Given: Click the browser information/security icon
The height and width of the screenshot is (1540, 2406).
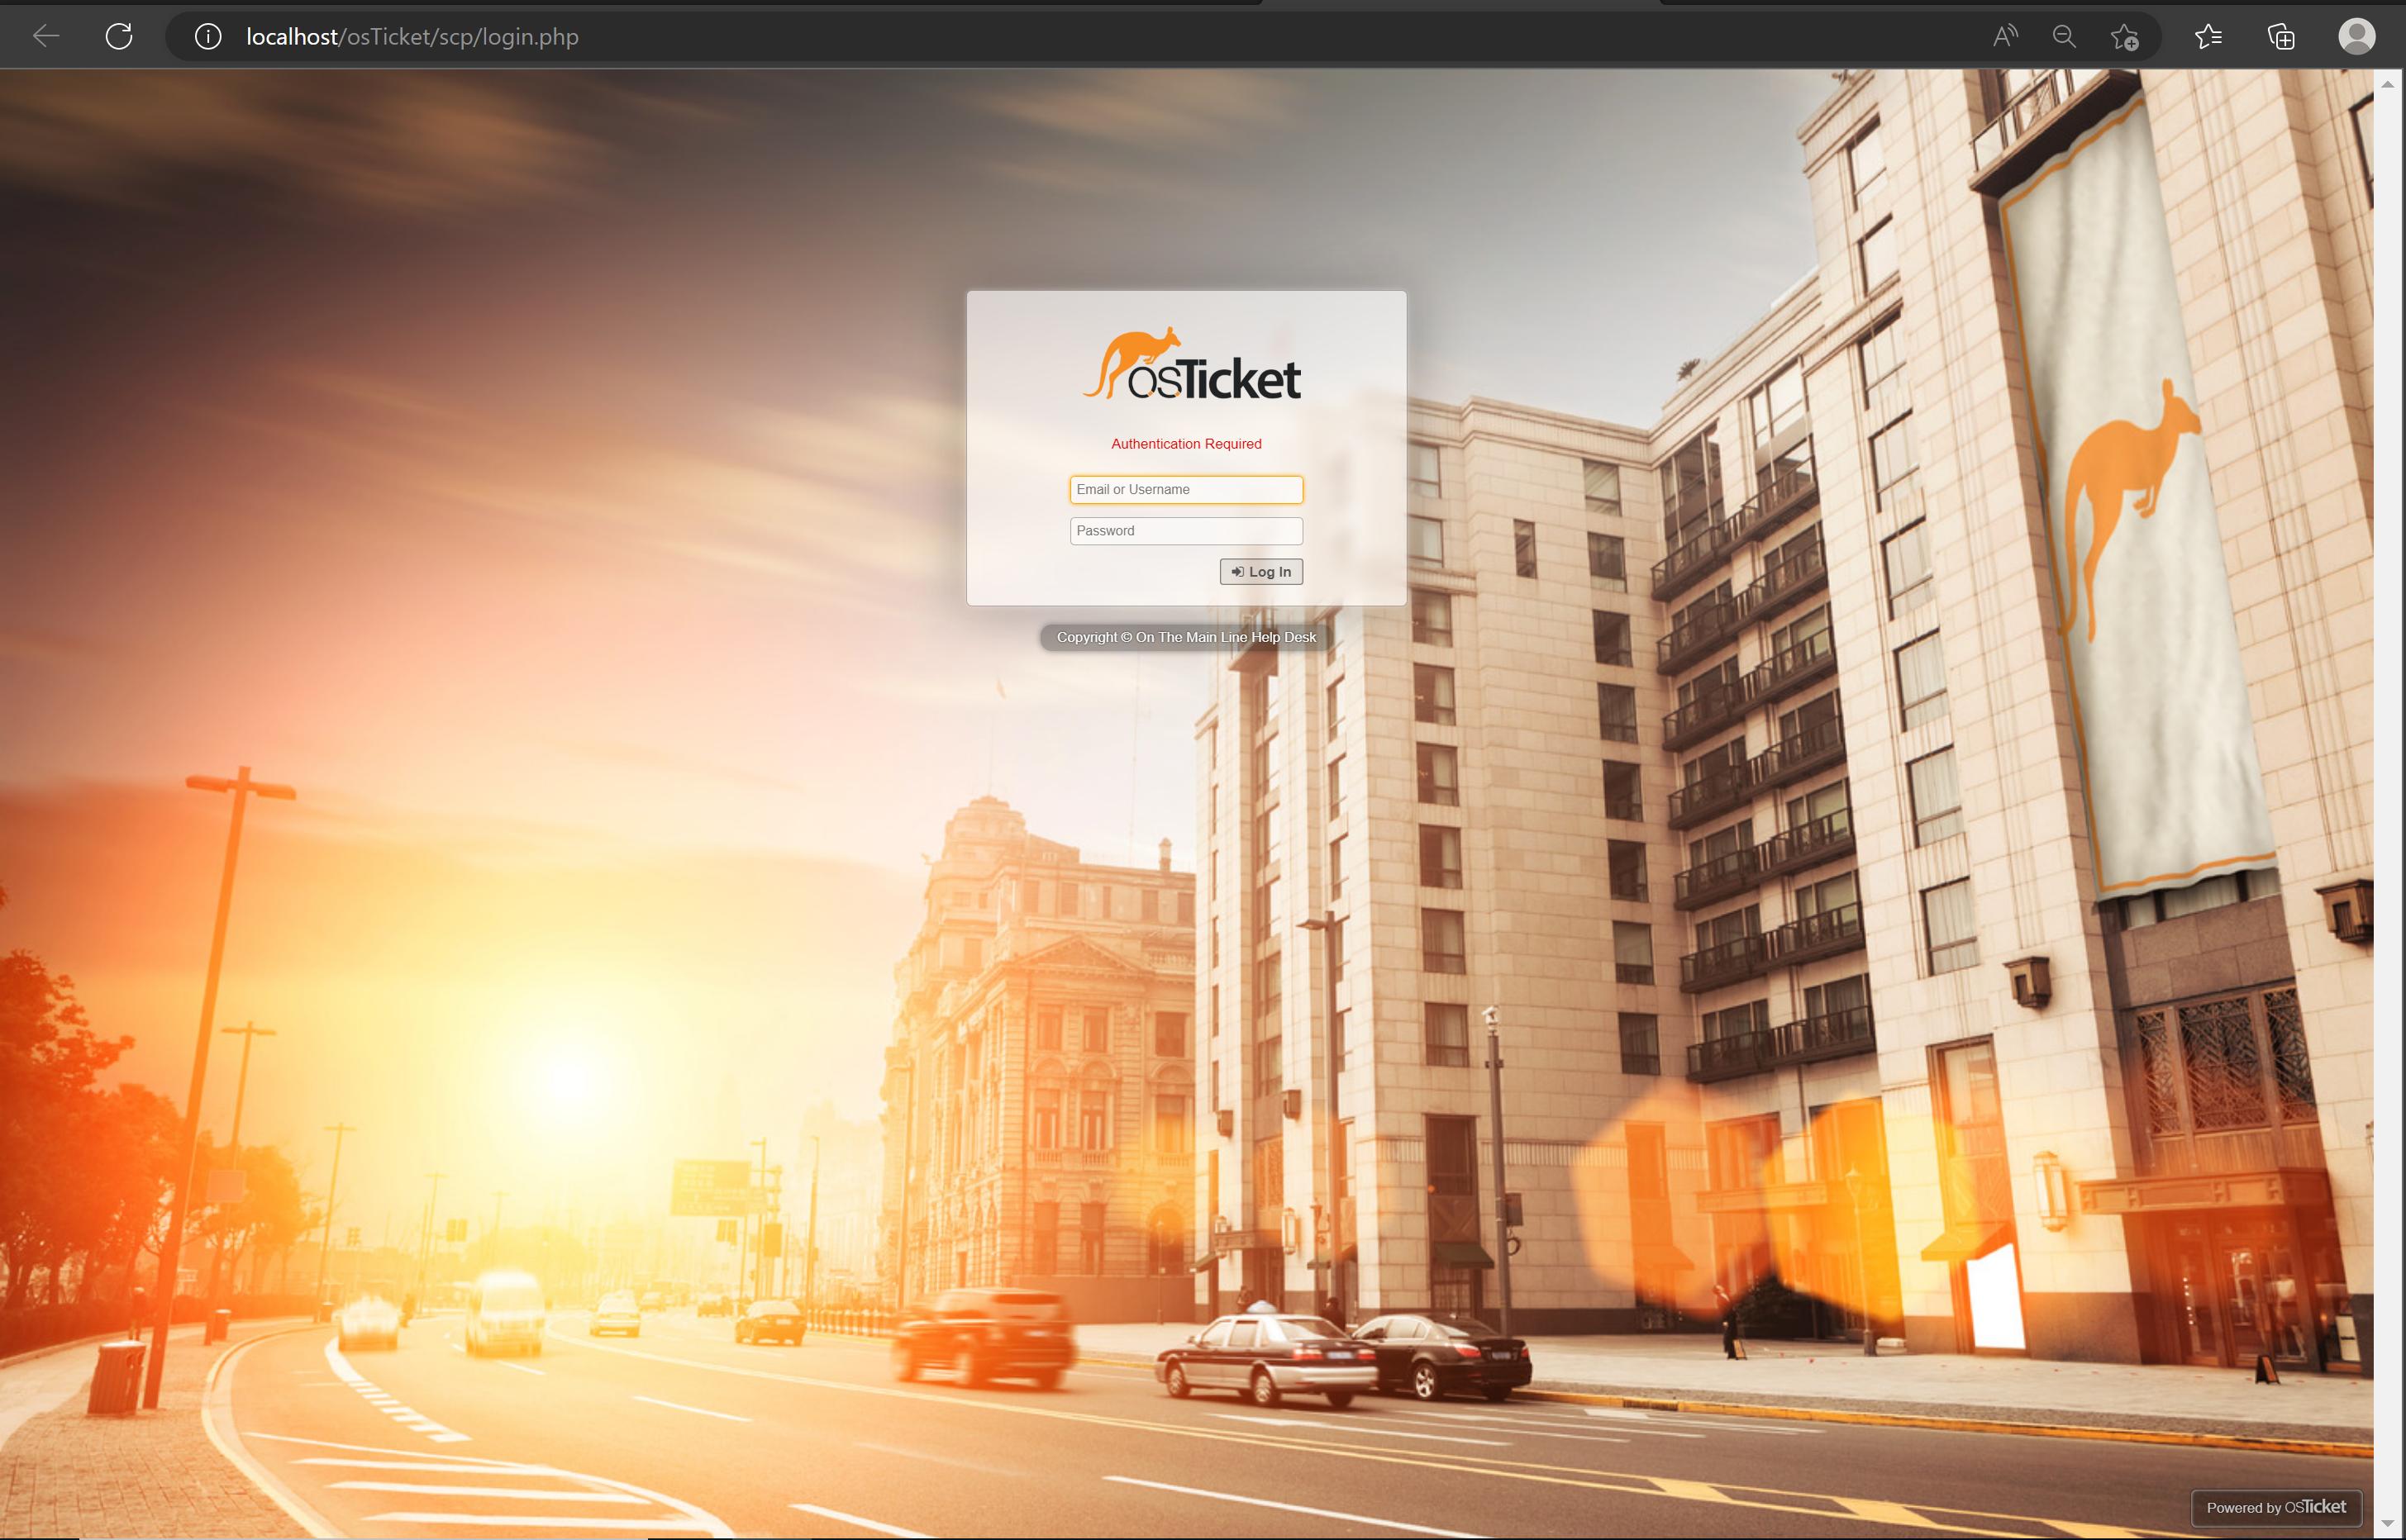Looking at the screenshot, I should pos(207,35).
